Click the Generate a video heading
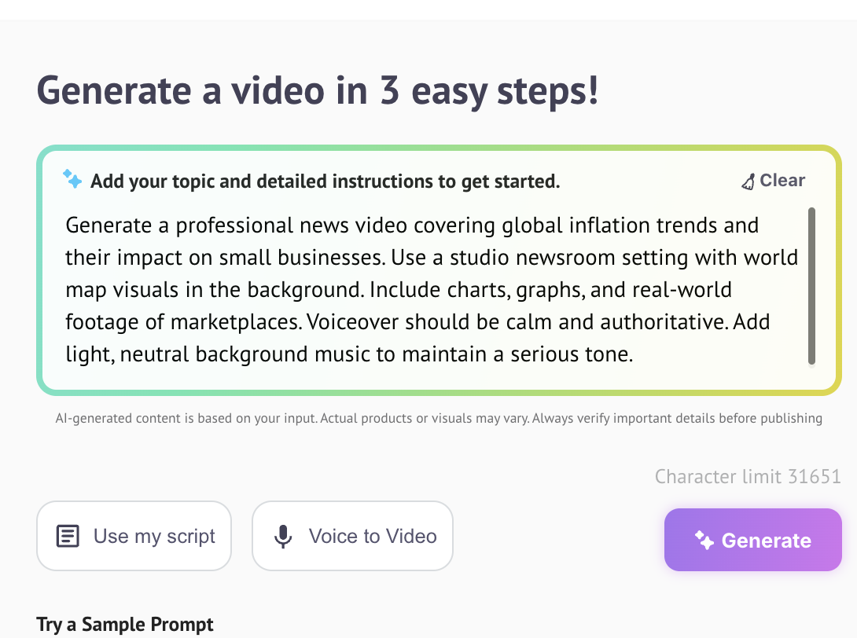Screen dimensions: 857x638 coord(318,90)
